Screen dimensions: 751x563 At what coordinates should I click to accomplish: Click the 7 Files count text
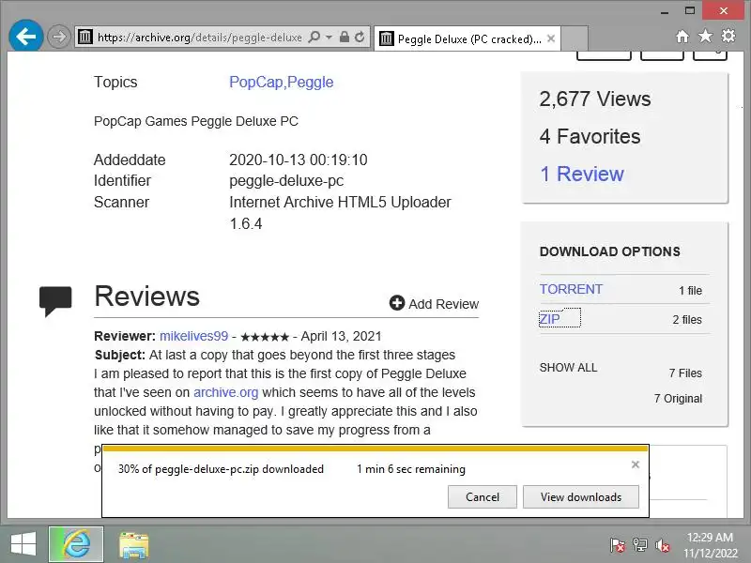(x=685, y=373)
